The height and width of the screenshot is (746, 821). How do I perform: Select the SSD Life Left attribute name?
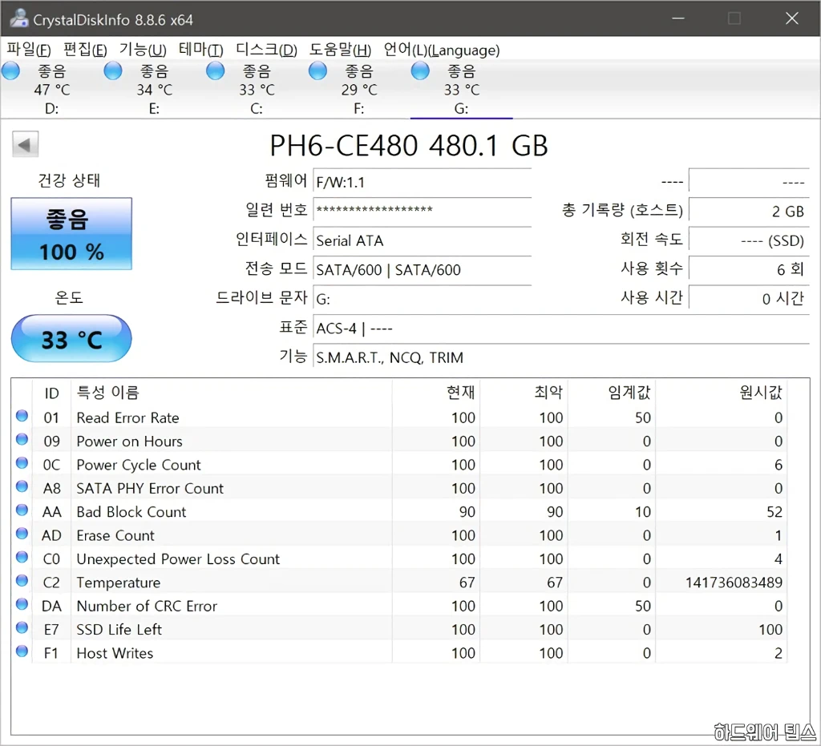(x=119, y=629)
